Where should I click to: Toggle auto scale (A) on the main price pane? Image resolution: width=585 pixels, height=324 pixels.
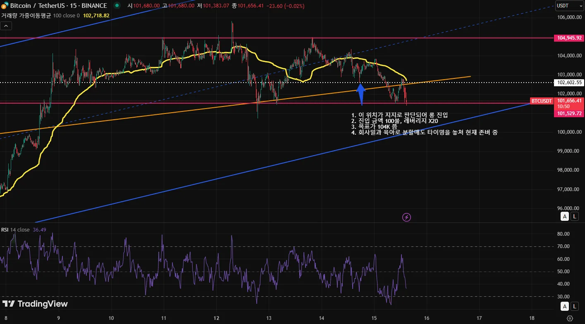click(564, 216)
